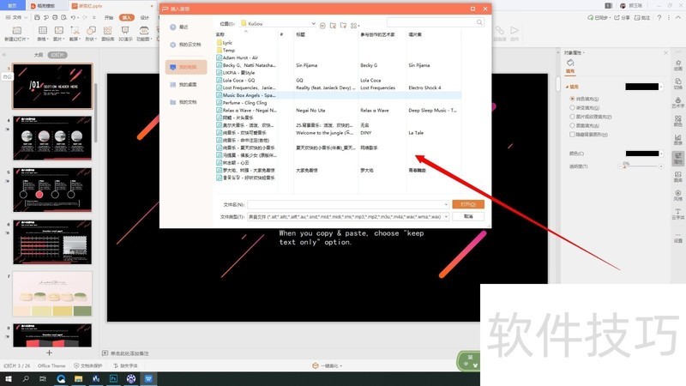Click the Undo arrow icon

coord(73,17)
